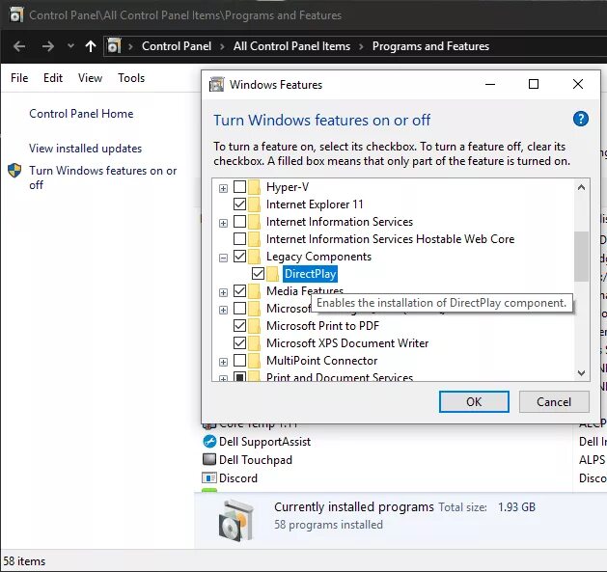Collapse the Legacy Components node
607x572 pixels.
point(223,258)
